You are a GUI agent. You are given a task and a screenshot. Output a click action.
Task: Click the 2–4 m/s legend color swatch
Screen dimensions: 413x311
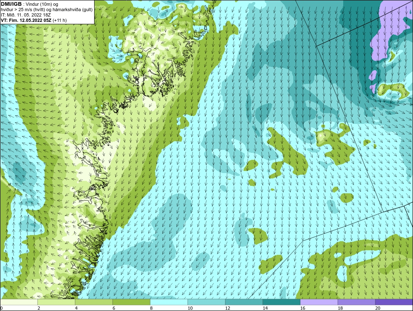tap(56, 302)
